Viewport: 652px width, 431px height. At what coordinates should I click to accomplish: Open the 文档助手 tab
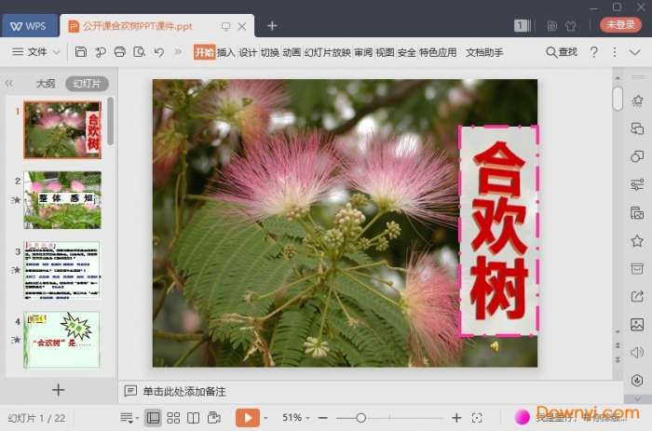tap(484, 52)
